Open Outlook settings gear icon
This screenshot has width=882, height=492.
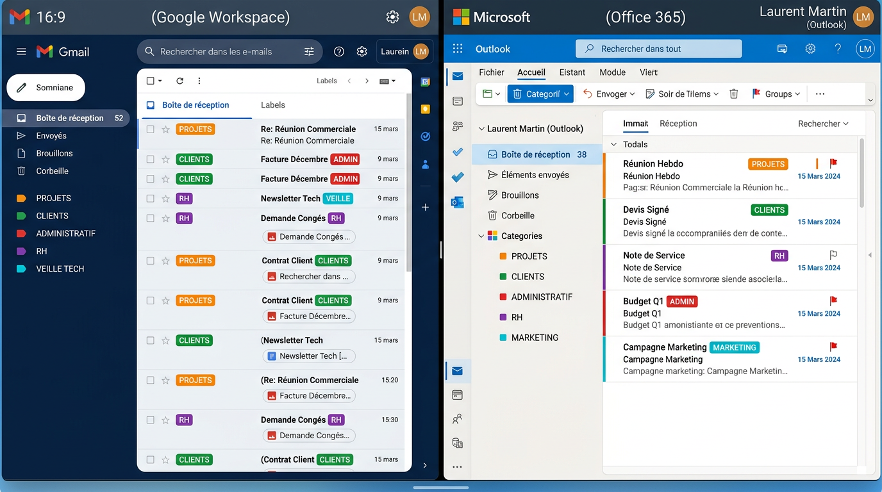[810, 49]
